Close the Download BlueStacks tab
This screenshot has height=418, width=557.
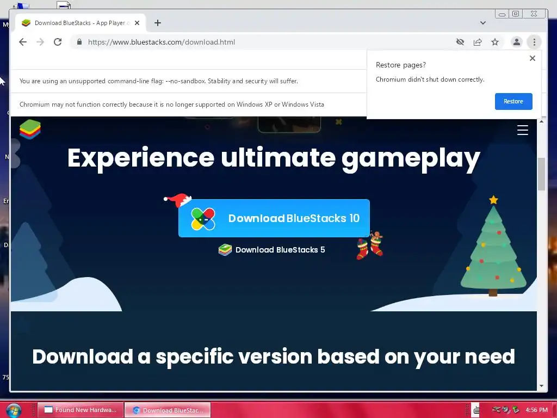click(x=137, y=23)
